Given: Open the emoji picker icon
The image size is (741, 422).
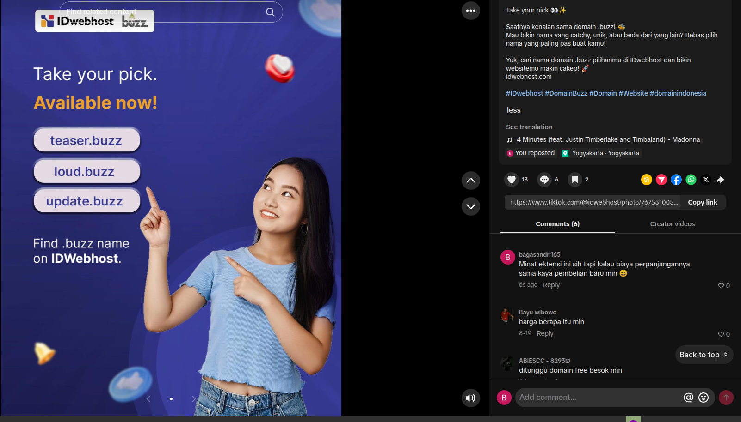Looking at the screenshot, I should click(x=704, y=398).
